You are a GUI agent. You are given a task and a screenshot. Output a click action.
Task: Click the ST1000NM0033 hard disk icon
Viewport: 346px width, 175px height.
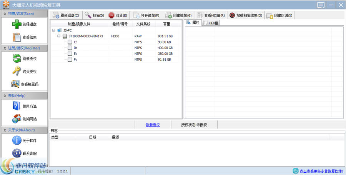pos(65,36)
